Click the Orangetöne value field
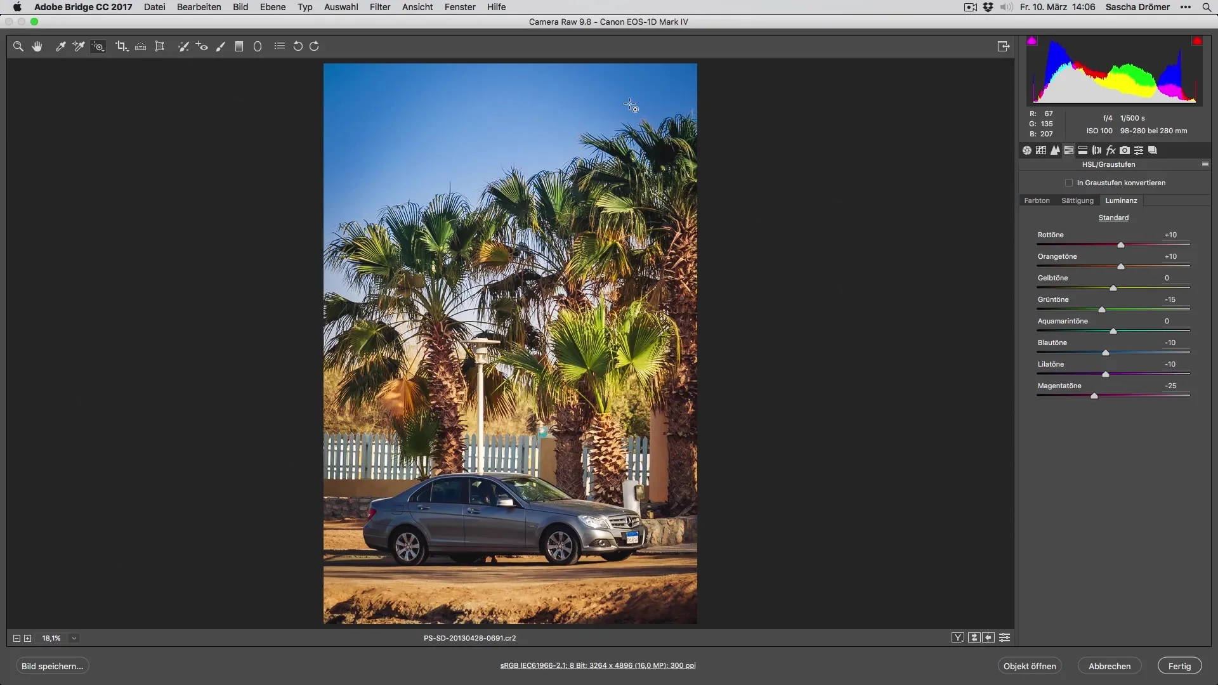The image size is (1218, 685). pos(1170,256)
